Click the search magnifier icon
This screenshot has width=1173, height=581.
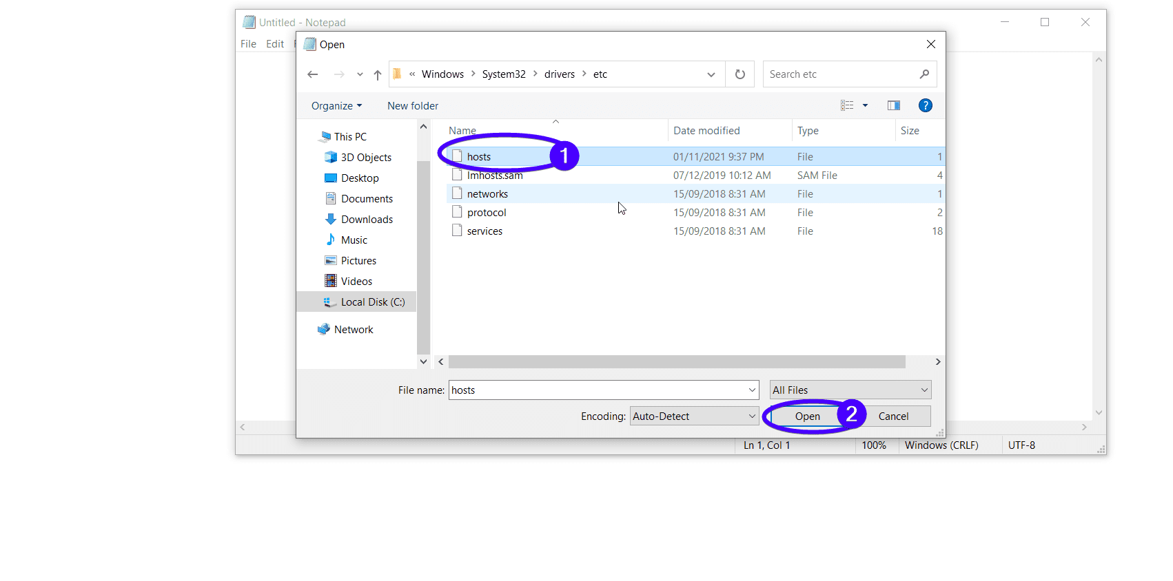924,74
